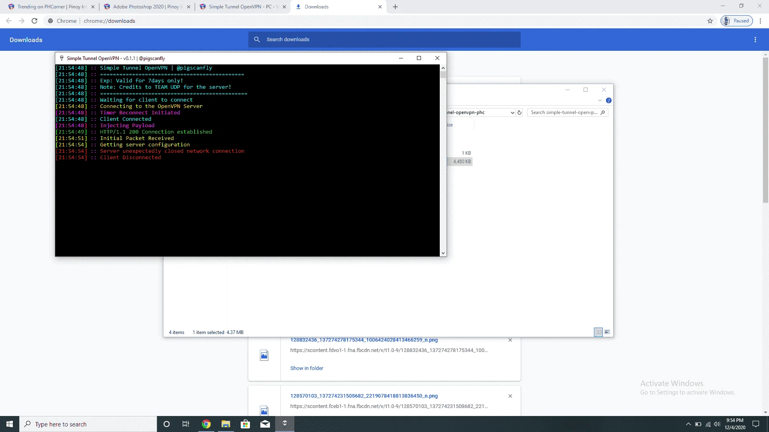This screenshot has width=769, height=432.
Task: Click the scontent.fdvo1-1 source URL
Action: 389,350
